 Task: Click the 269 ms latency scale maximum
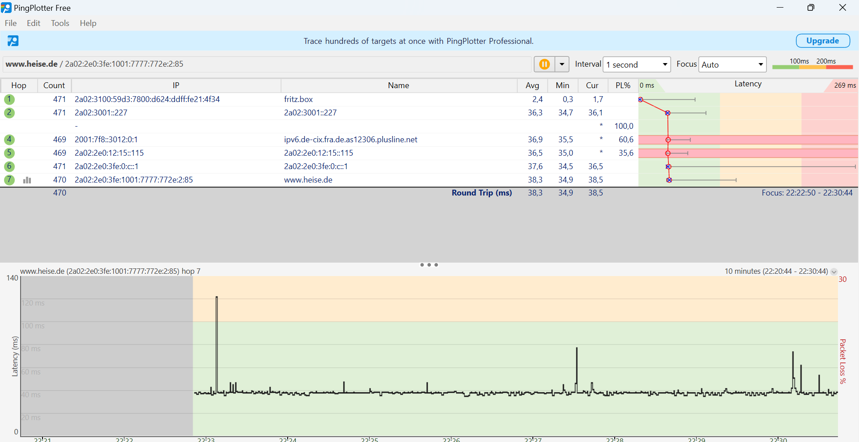pyautogui.click(x=845, y=85)
